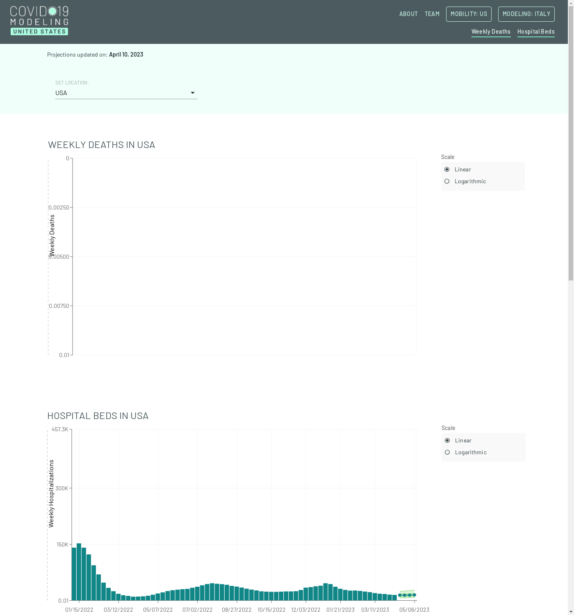Select Logarithmic scale for Weekly Deaths

pyautogui.click(x=447, y=181)
